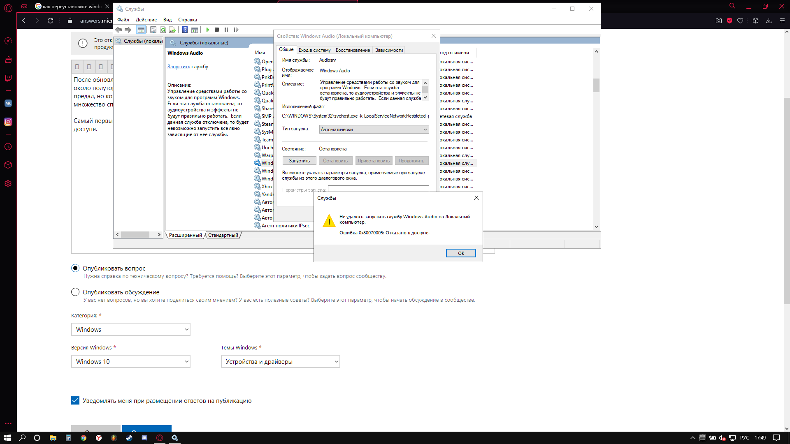Click the Restart service toolbar icon
The image size is (790, 444).
(x=236, y=30)
